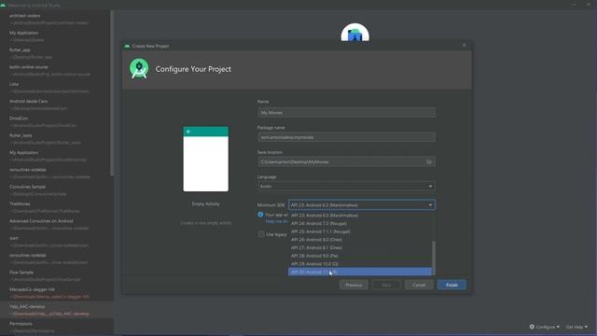Open recent project Android desde Cero
The image size is (597, 336).
pos(56,105)
